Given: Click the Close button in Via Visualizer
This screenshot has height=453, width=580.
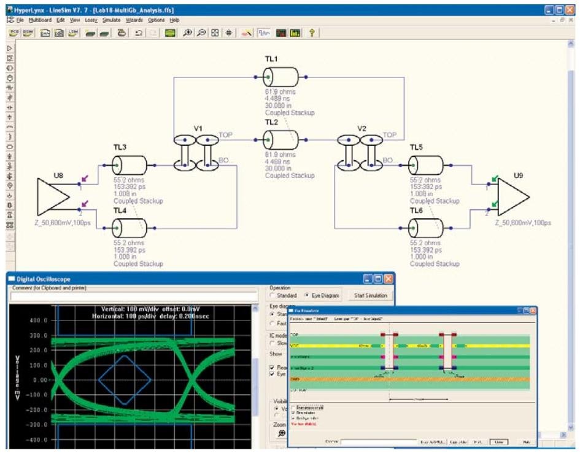Looking at the screenshot, I should pyautogui.click(x=498, y=442).
